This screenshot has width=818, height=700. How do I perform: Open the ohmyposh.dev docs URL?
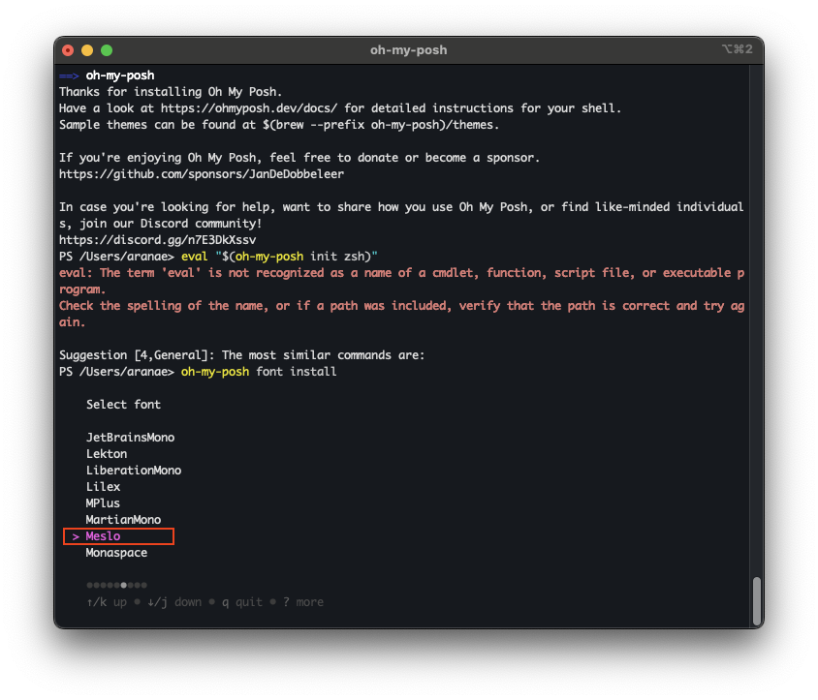pyautogui.click(x=249, y=107)
